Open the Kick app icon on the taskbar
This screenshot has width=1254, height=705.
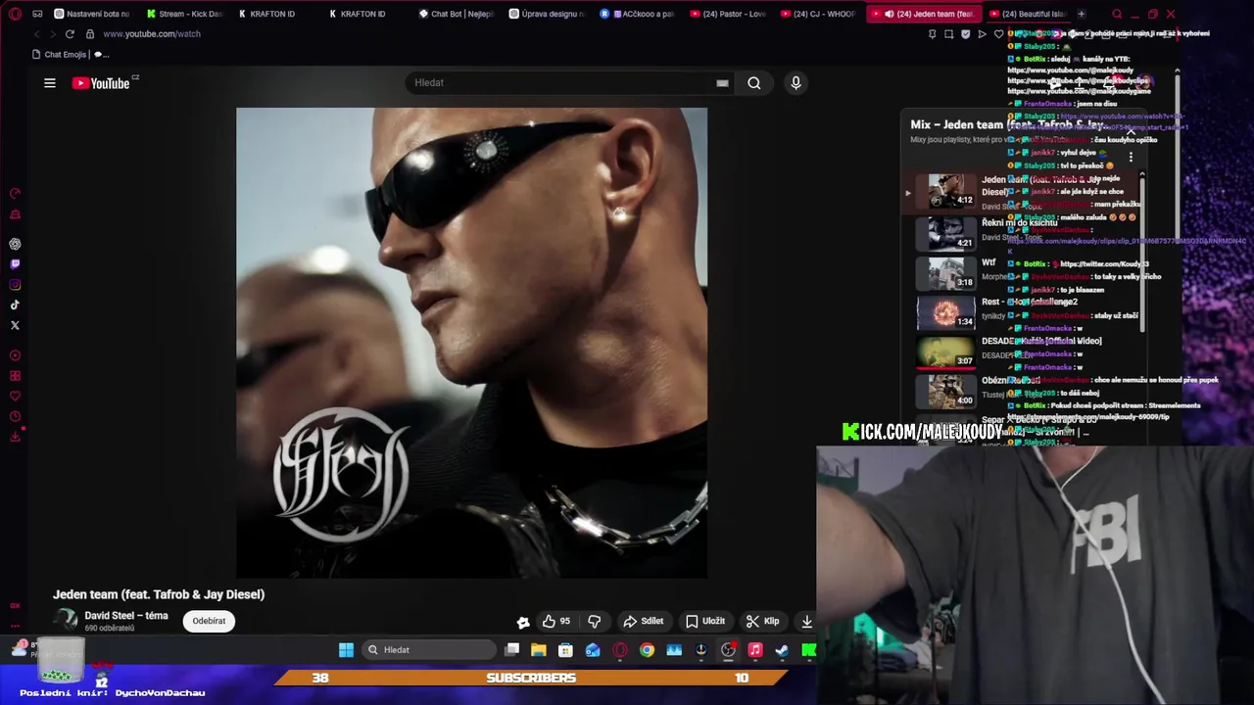808,650
